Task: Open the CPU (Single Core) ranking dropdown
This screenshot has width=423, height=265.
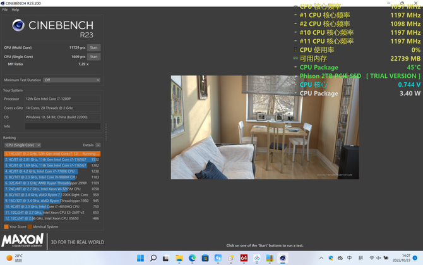Action: pos(23,145)
